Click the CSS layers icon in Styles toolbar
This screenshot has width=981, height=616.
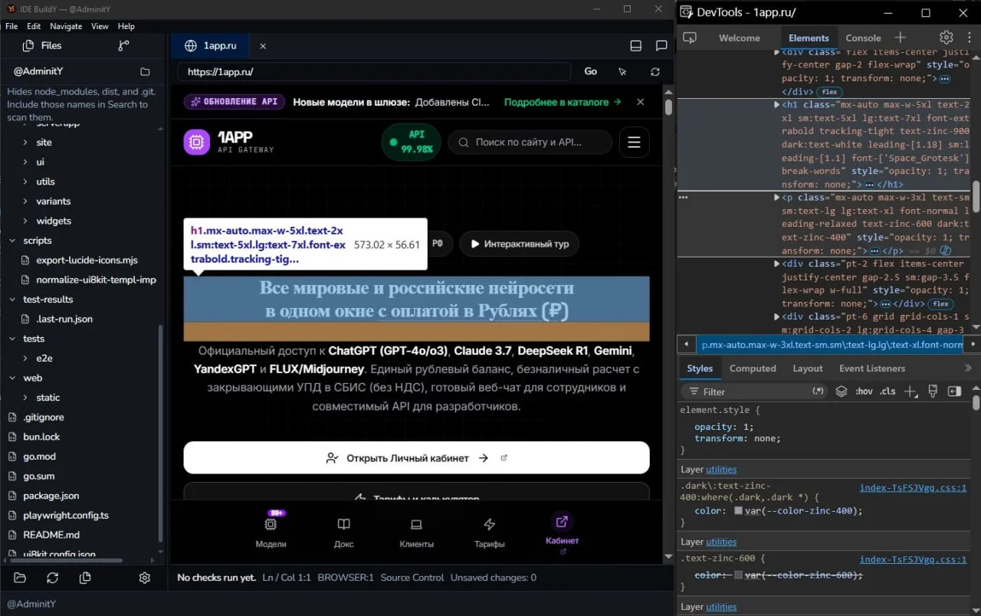click(842, 392)
